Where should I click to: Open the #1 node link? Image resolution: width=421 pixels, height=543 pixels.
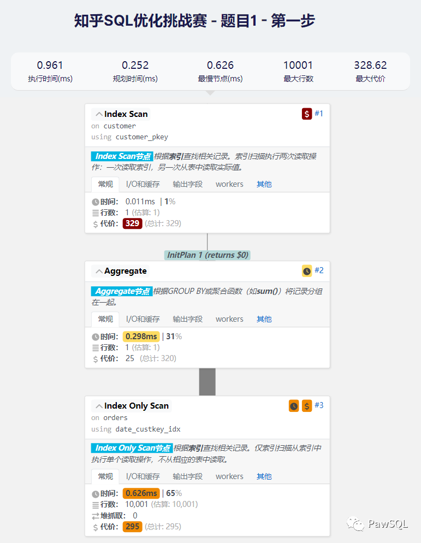pyautogui.click(x=319, y=114)
